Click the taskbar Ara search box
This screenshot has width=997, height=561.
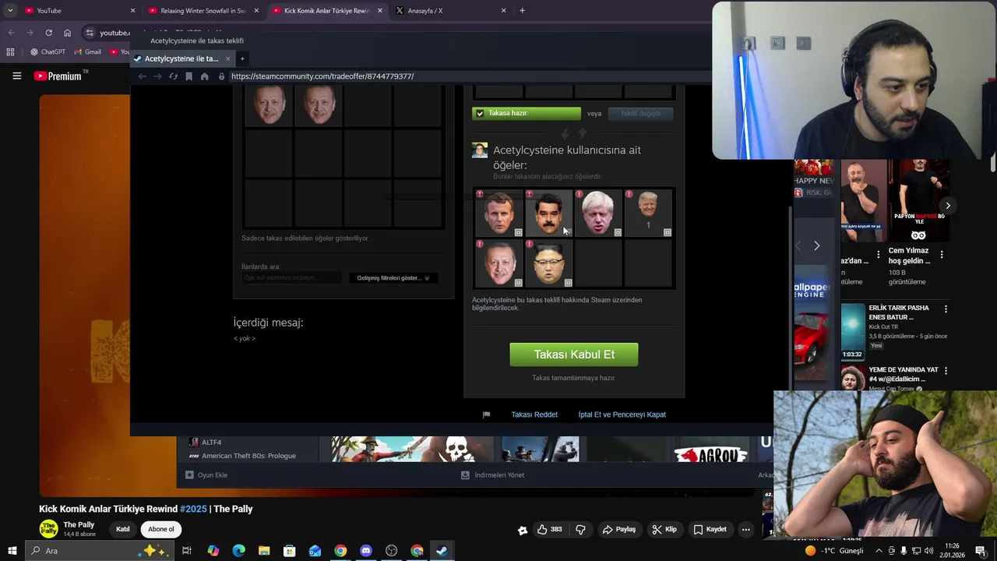100,551
